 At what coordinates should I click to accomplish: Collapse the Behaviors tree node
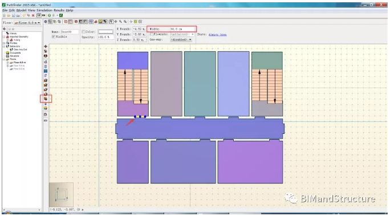click(x=4, y=46)
